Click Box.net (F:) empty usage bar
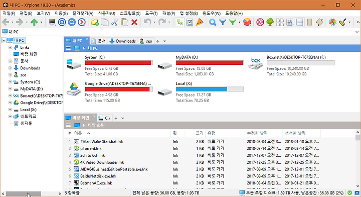 click(x=300, y=63)
